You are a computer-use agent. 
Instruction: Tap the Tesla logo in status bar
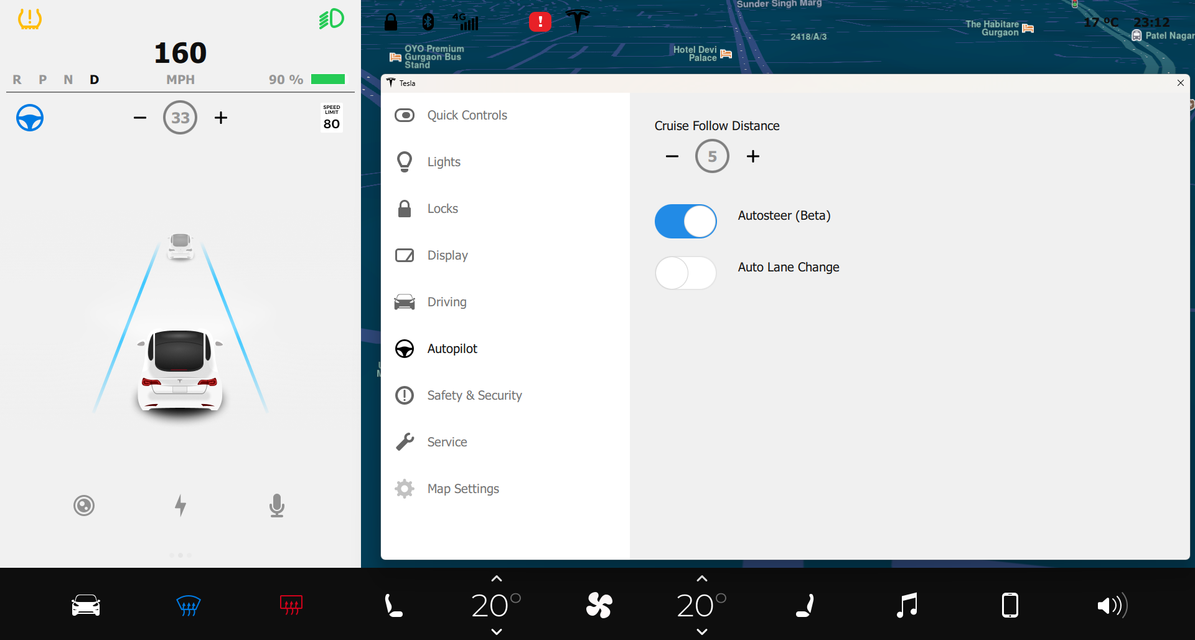[x=578, y=21]
